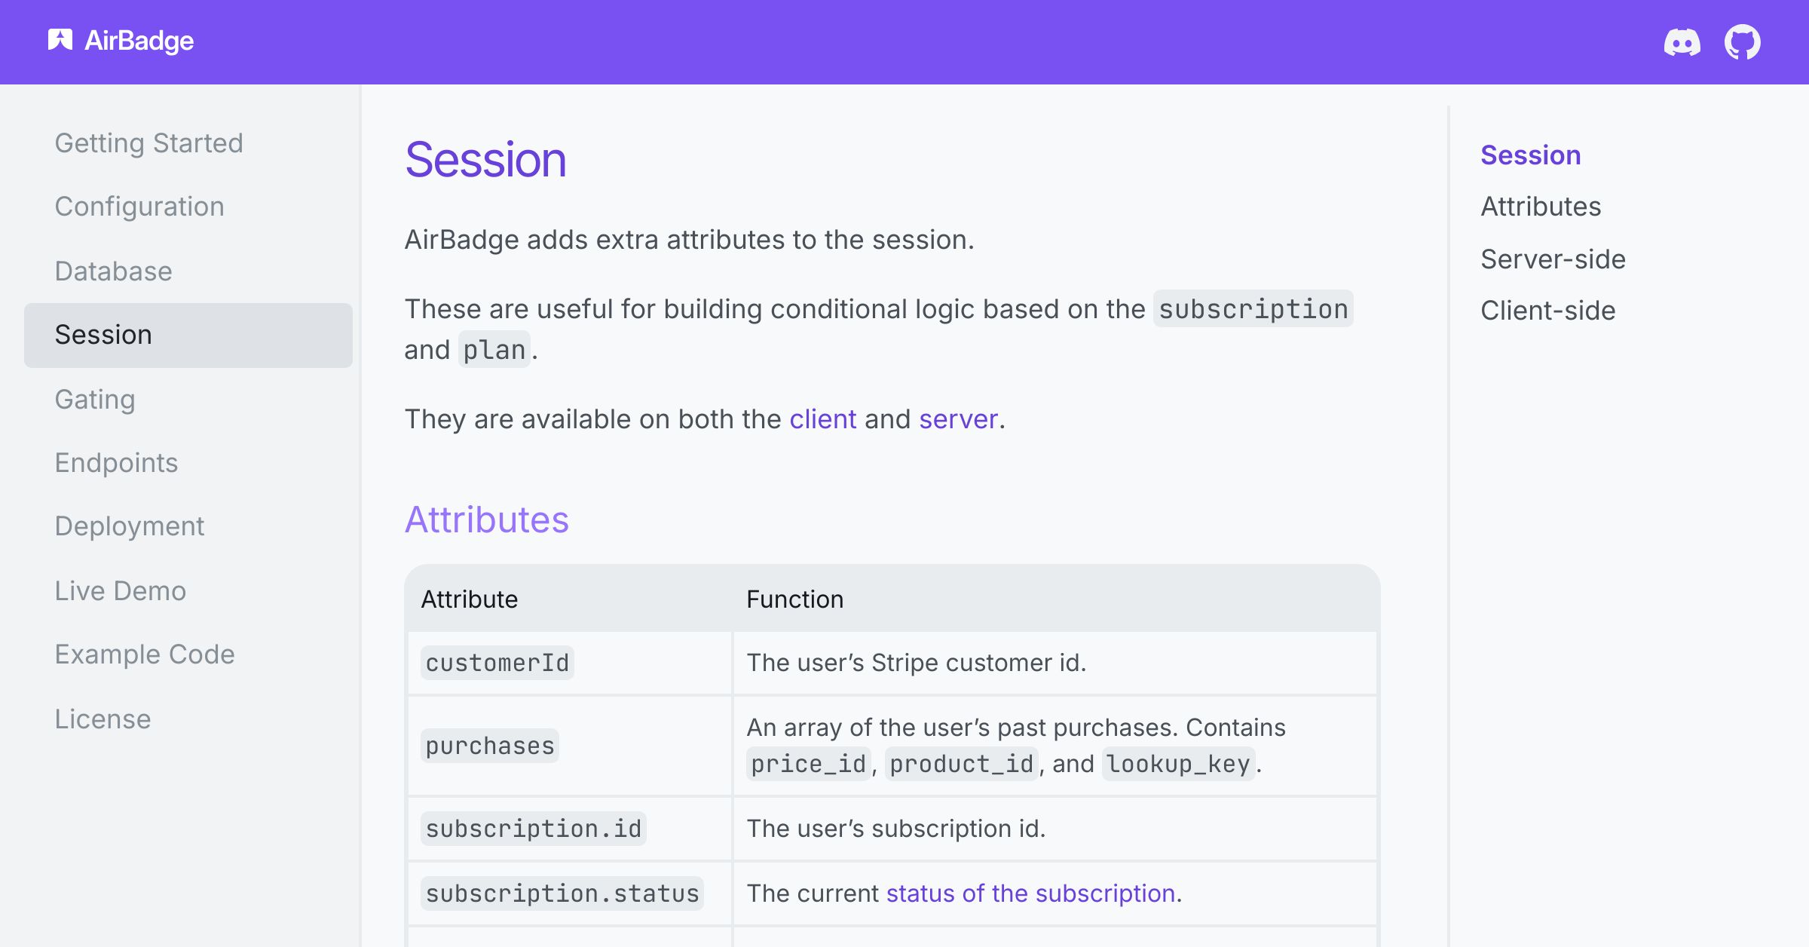Select the active Session sidebar item
Viewport: 1809px width, 947px height.
[188, 336]
